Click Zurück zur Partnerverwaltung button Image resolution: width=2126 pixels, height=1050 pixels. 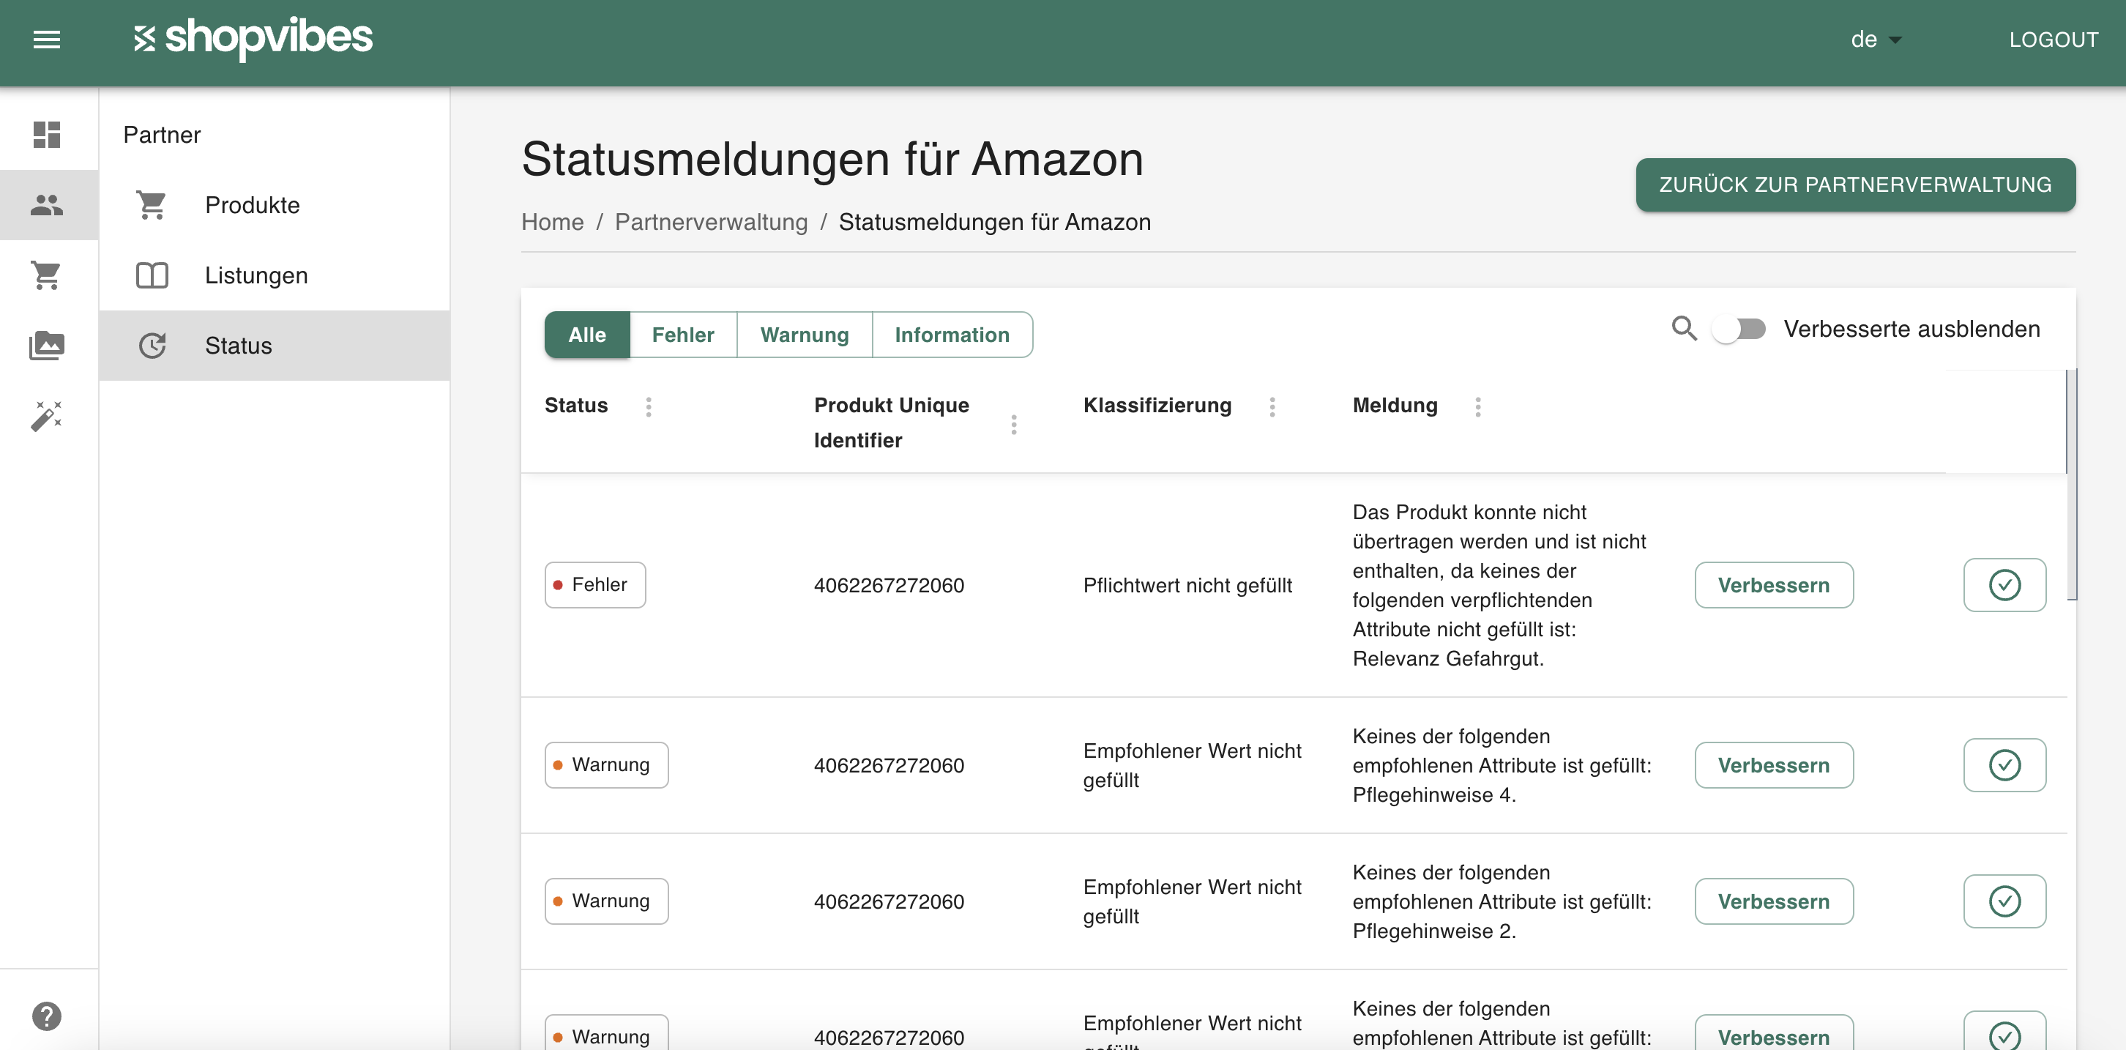point(1855,184)
